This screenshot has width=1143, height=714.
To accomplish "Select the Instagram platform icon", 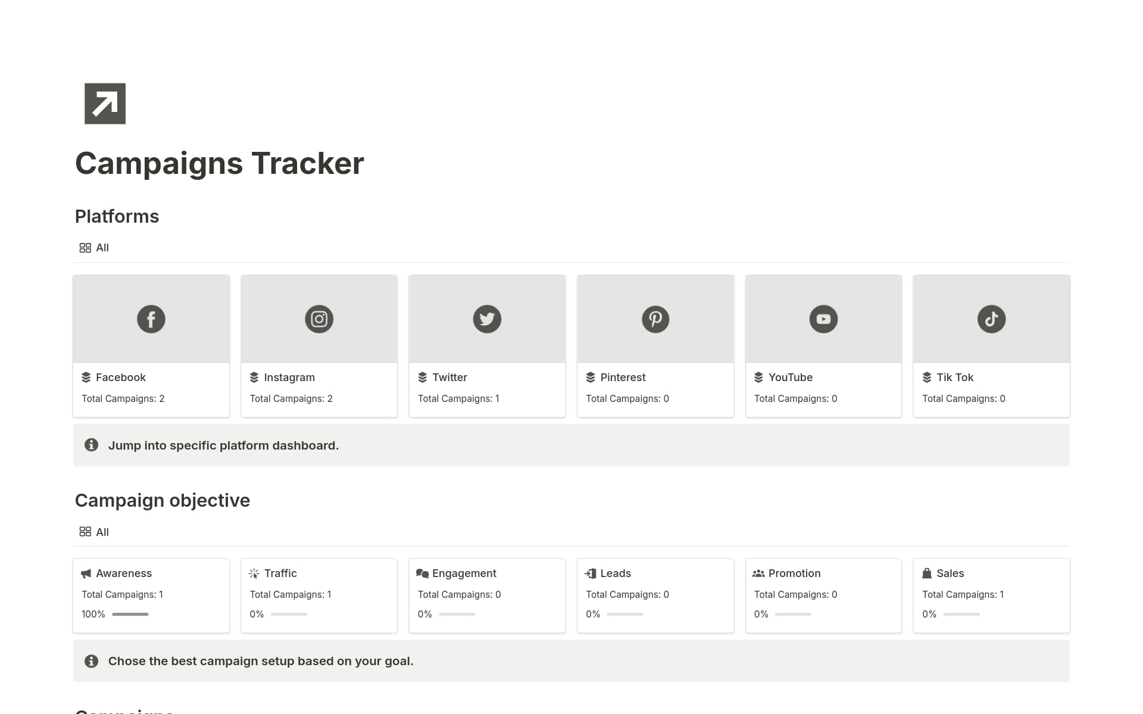I will coord(319,319).
